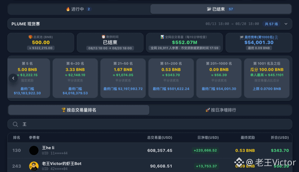Click the 共 57 场 badge
The width and height of the screenshot is (299, 172).
coord(271,24)
